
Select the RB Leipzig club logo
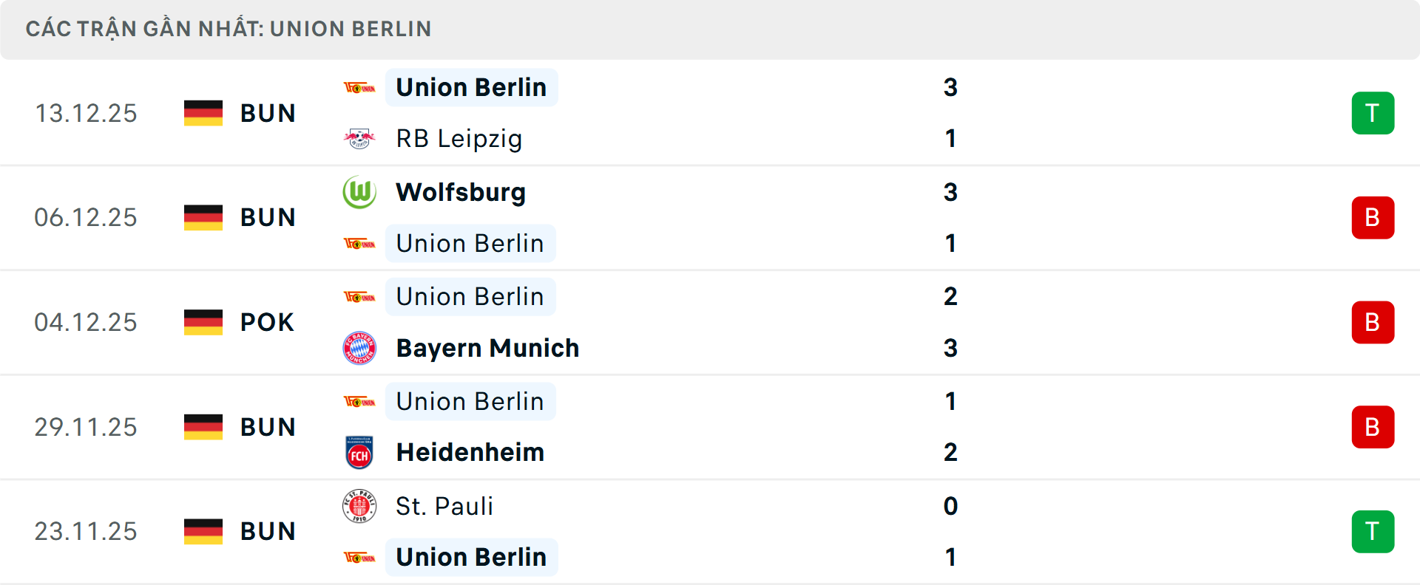pyautogui.click(x=360, y=138)
